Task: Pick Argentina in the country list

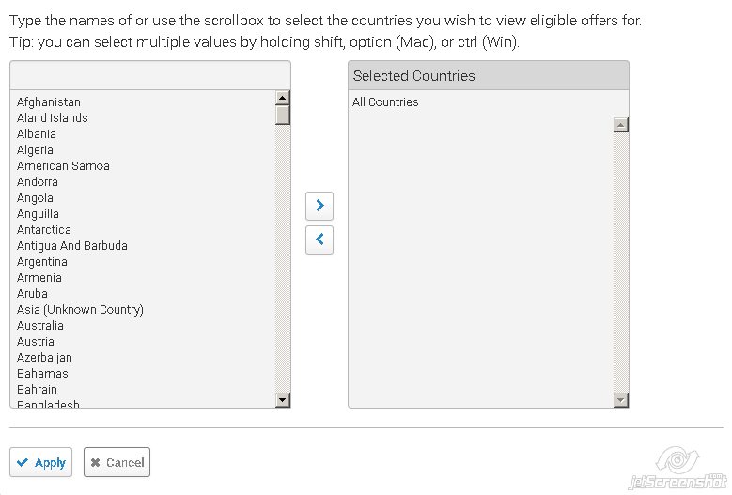Action: (42, 262)
